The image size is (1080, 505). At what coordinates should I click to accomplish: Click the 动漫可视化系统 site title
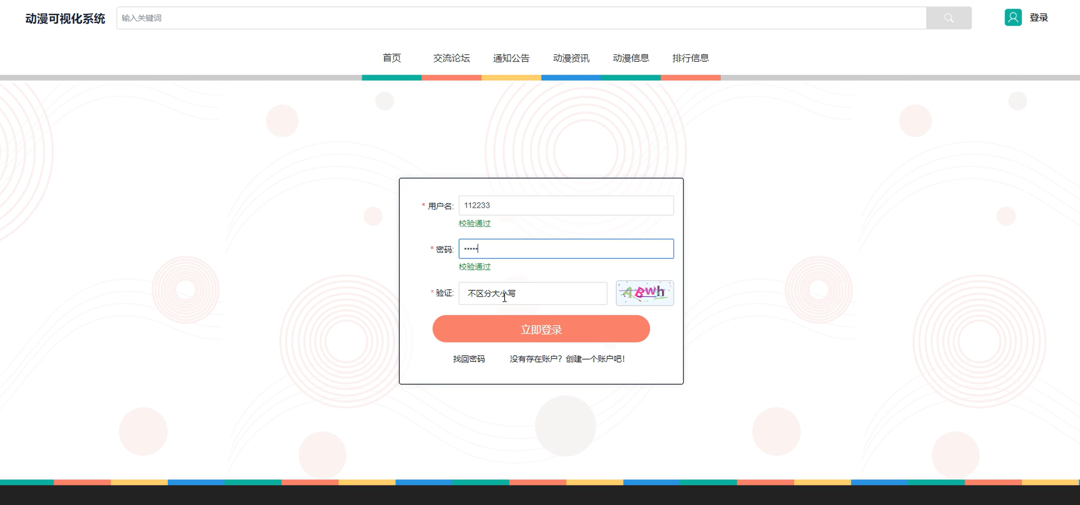65,18
